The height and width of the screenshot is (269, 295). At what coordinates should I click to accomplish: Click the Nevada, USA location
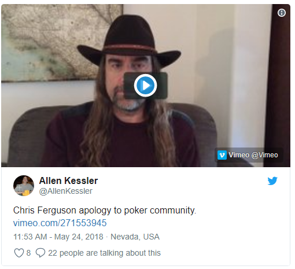(135, 237)
